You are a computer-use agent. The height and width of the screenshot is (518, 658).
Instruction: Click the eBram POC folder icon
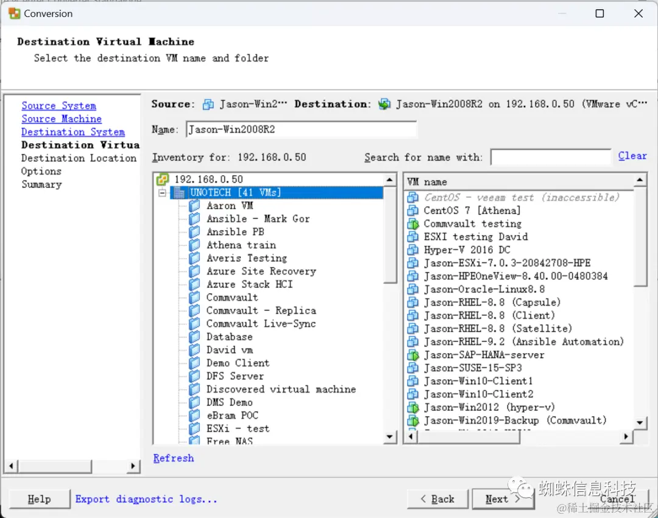tap(194, 416)
